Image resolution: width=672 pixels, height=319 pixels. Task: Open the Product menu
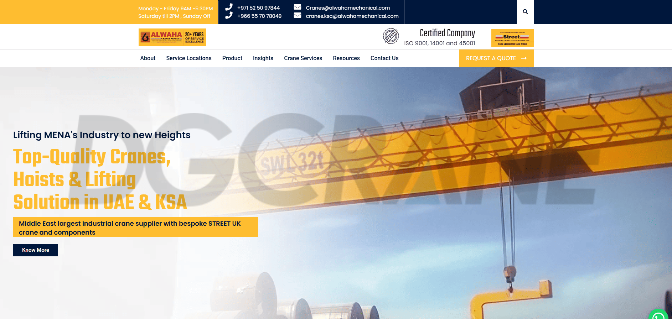click(232, 58)
